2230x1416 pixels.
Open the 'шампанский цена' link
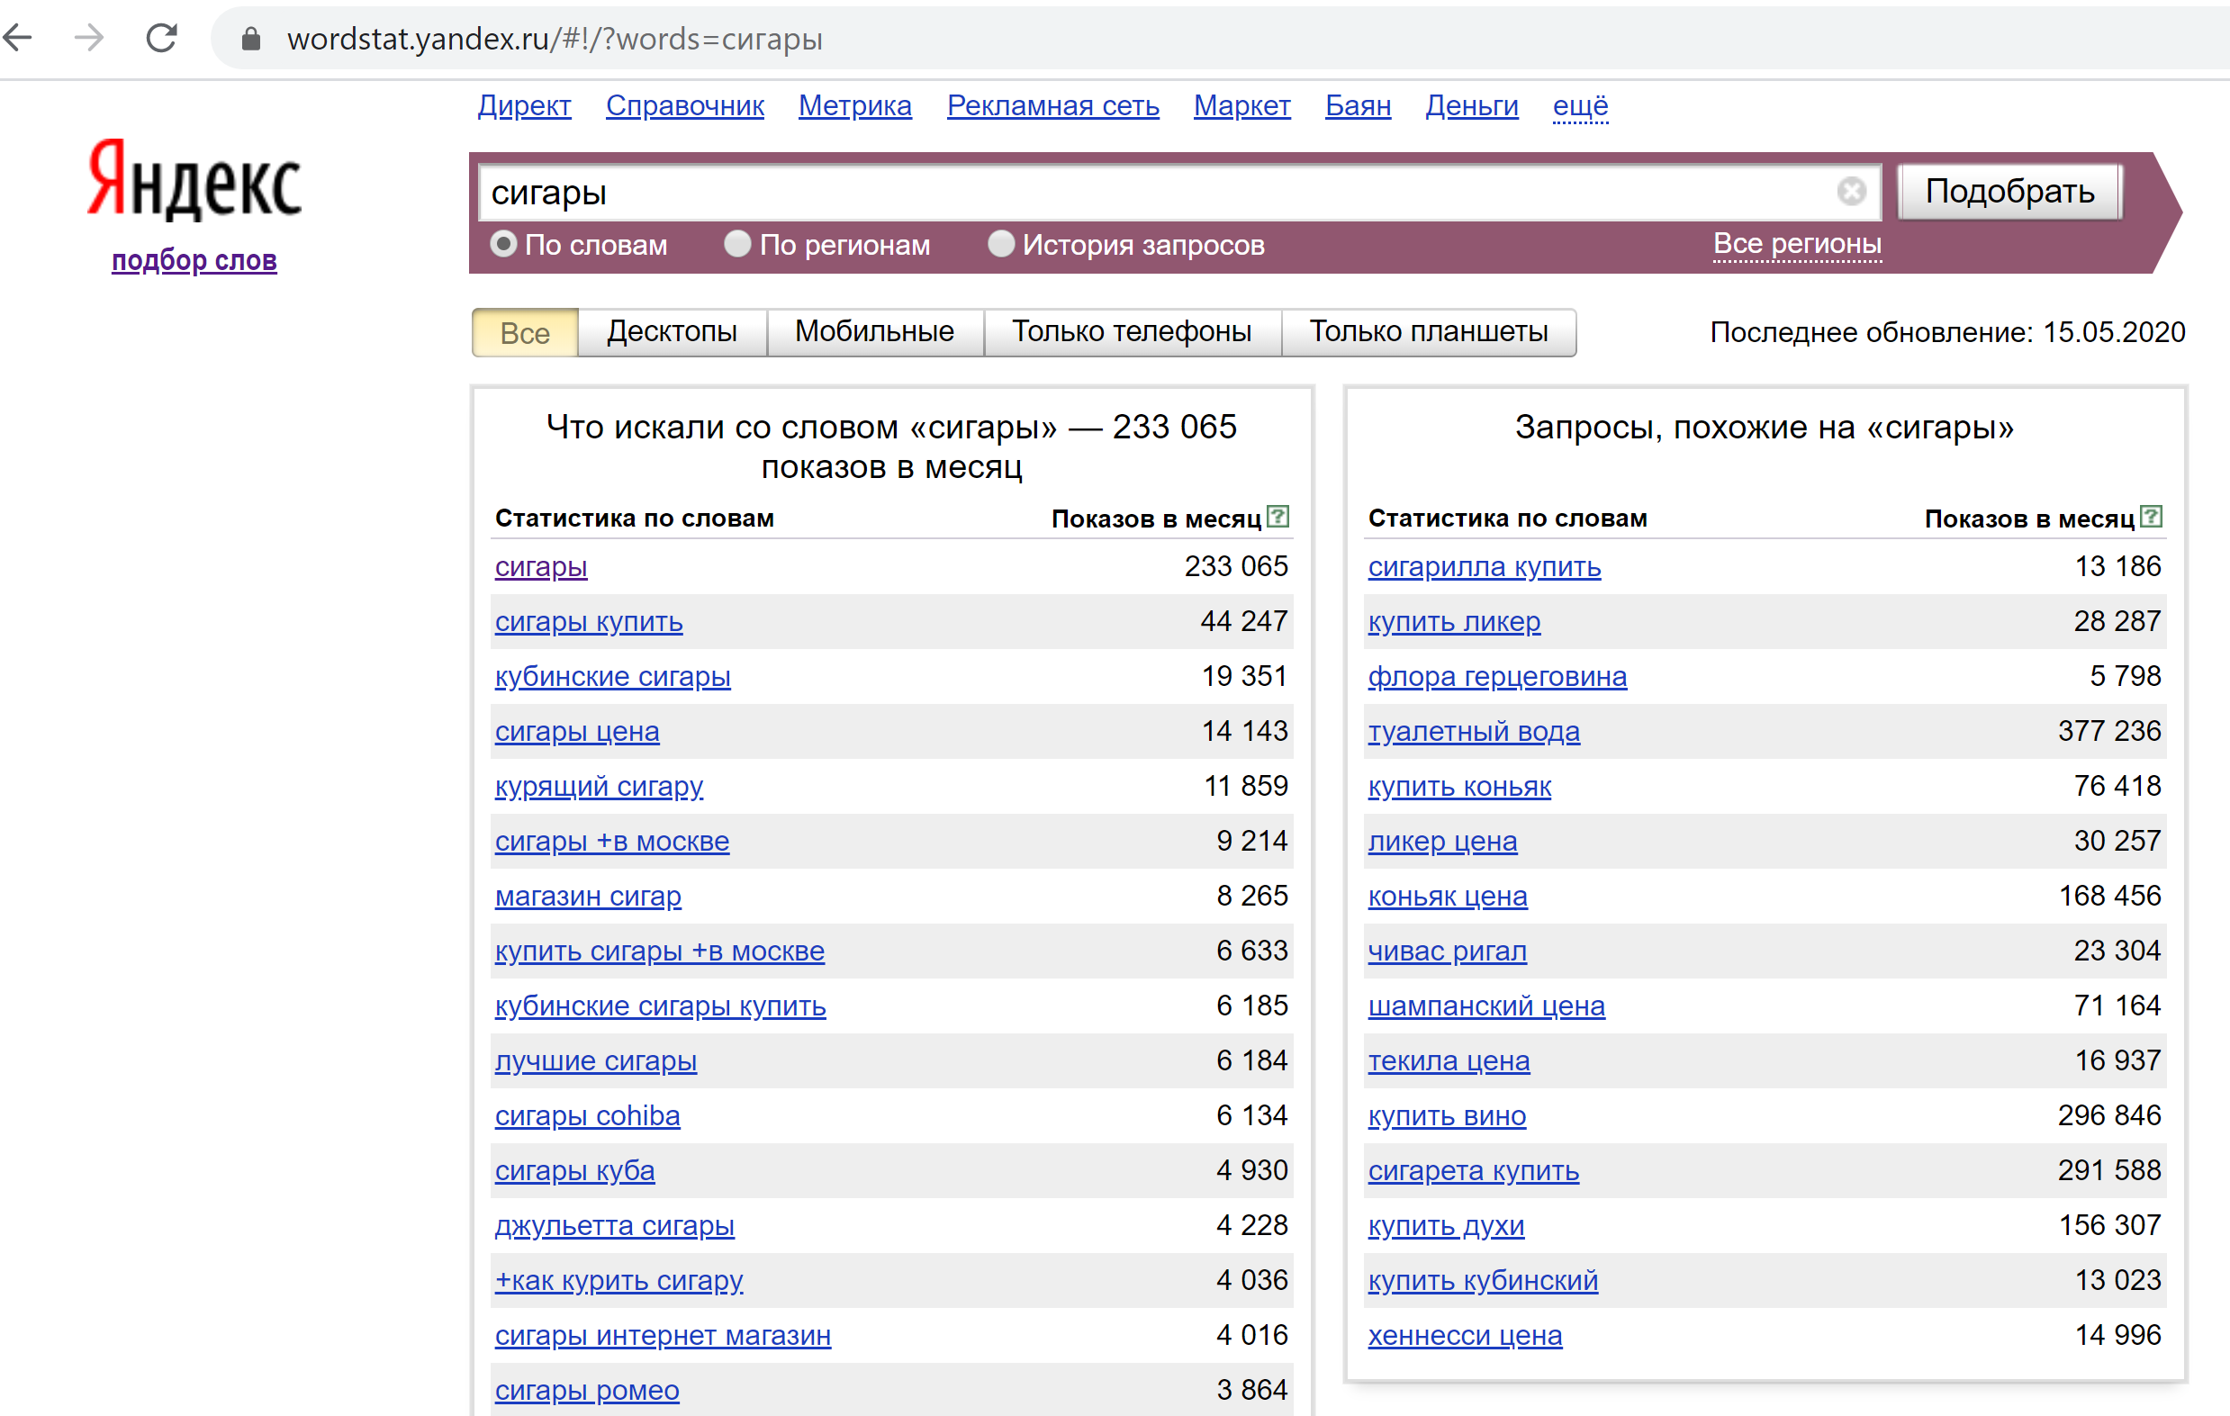1486,1006
